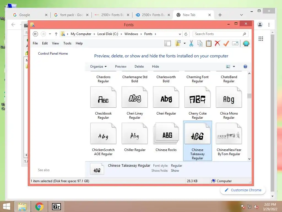Screen dimensions: 282x212
Task: Select Chinese Takeaway Regular font
Action: 197,141
